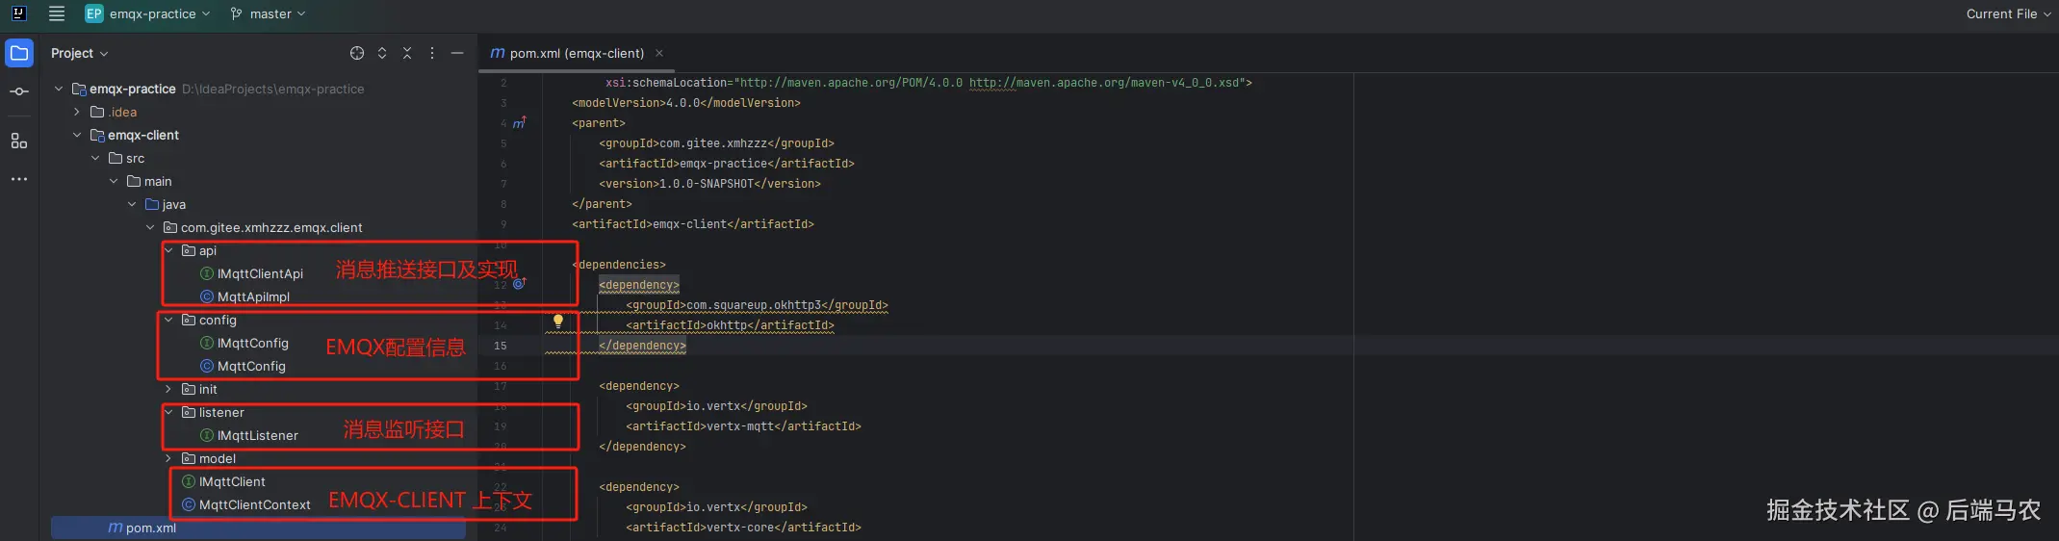Click the More tool windows ellipsis icon
The image size is (2059, 541).
click(19, 179)
